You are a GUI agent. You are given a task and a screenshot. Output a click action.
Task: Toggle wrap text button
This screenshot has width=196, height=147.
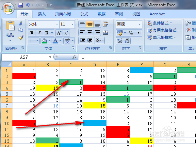(x=106, y=24)
